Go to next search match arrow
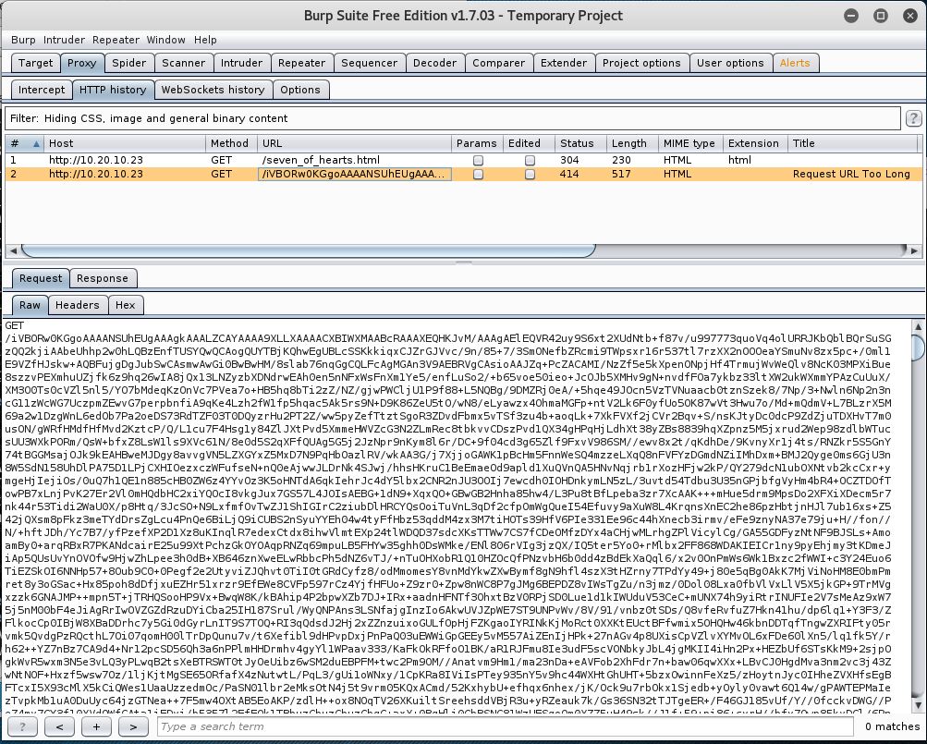The image size is (927, 744). (133, 726)
